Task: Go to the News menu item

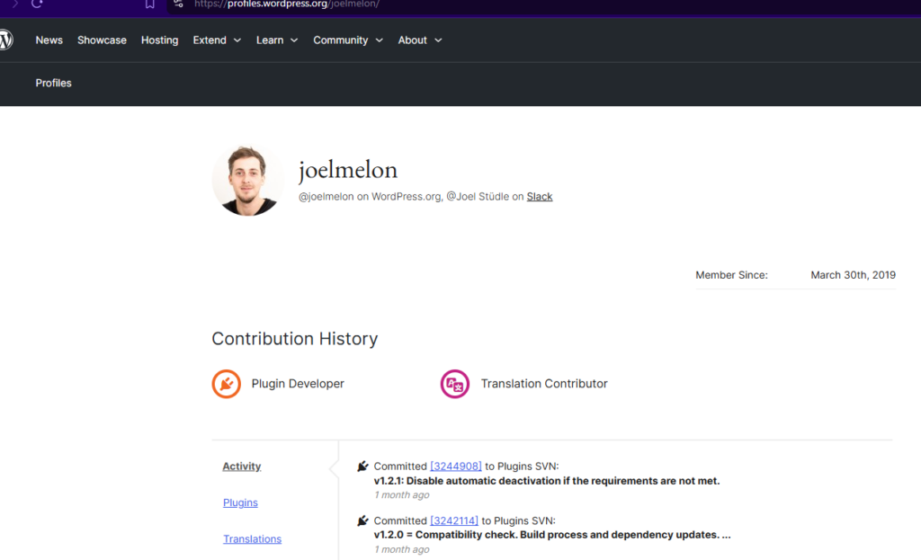Action: coord(49,40)
